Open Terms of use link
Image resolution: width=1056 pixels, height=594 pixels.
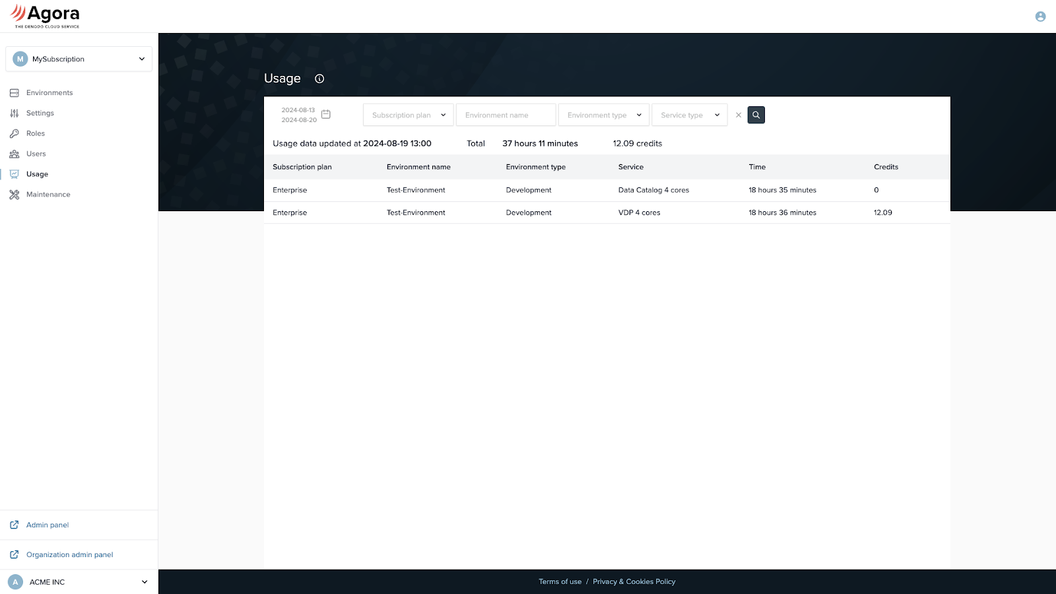[x=560, y=582]
